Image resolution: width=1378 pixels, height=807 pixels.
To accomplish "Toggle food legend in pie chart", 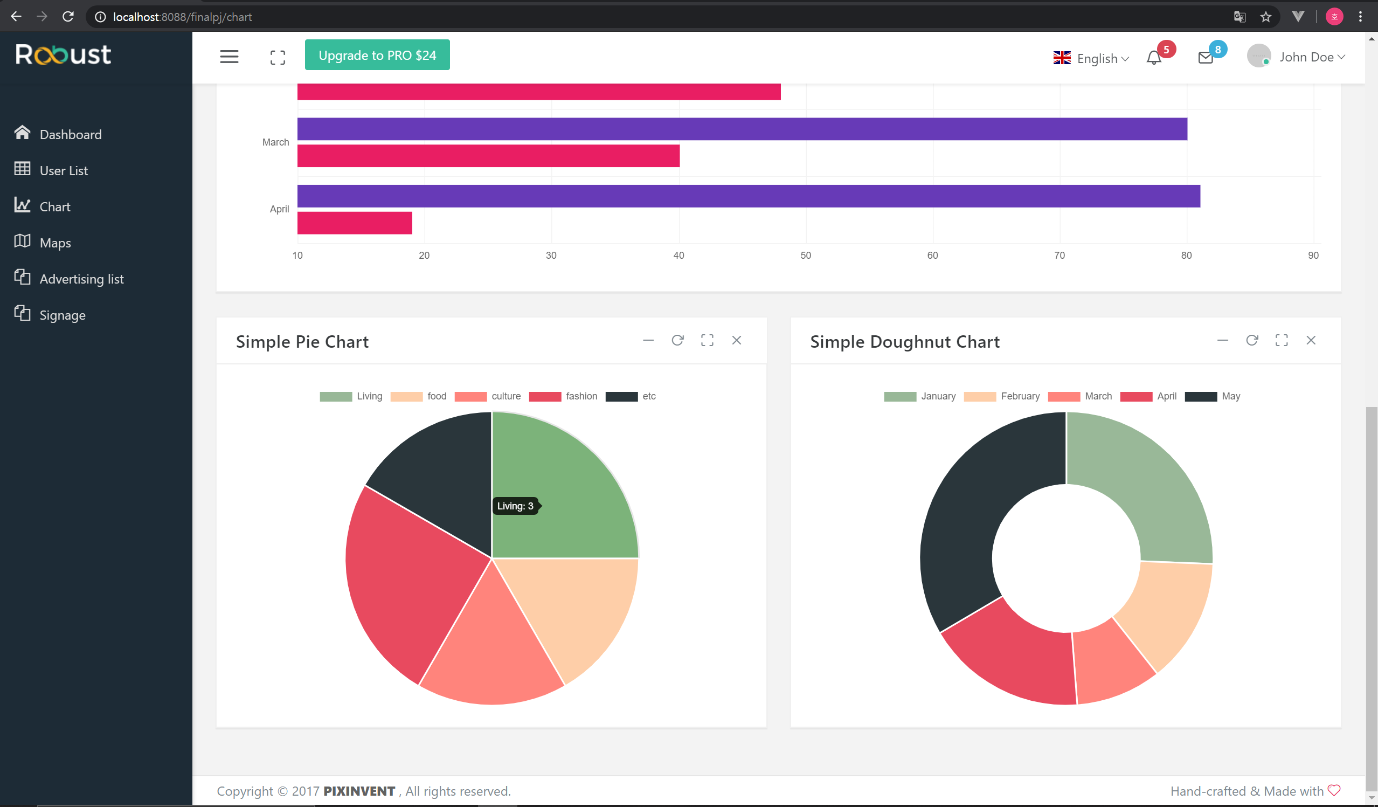I will click(x=418, y=396).
